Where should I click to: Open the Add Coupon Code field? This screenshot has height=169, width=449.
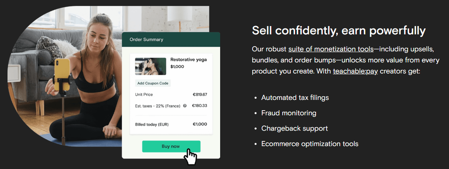[x=153, y=83]
